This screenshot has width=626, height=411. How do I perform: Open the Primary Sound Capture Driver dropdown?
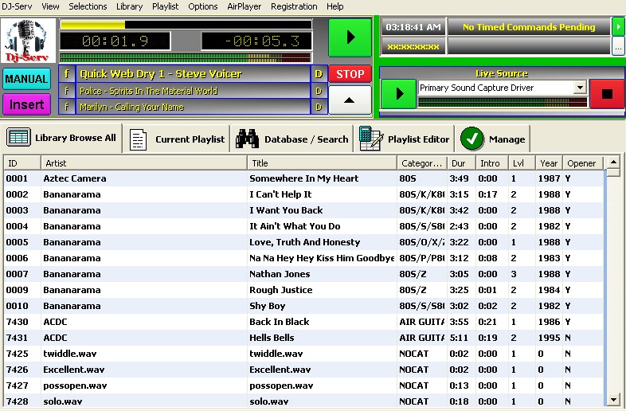[x=580, y=88]
